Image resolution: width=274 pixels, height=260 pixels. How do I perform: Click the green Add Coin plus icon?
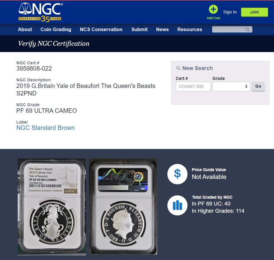click(x=213, y=9)
